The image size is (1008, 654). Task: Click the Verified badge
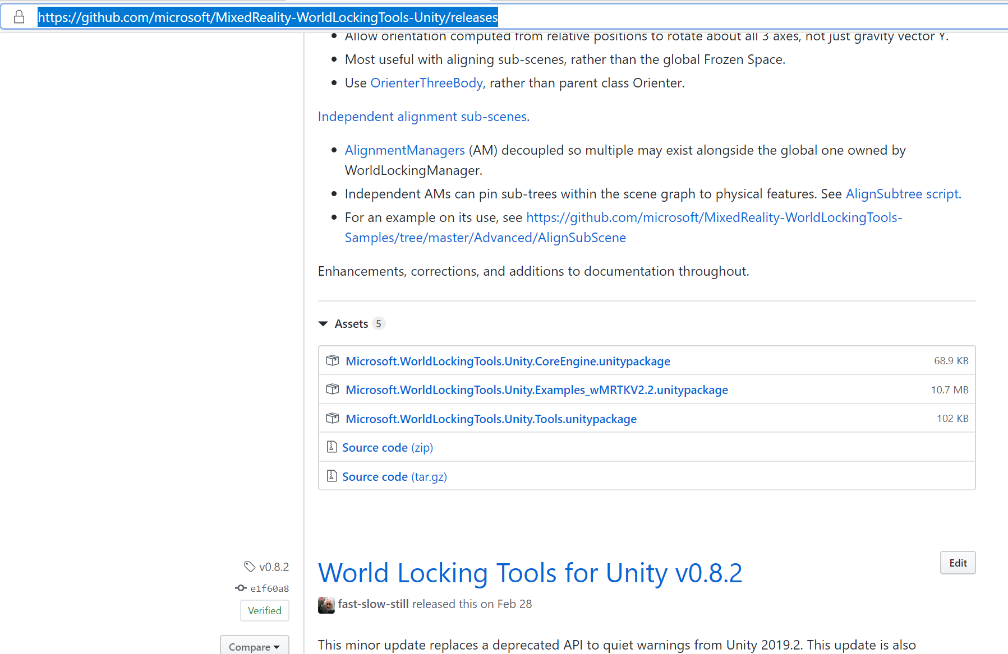pos(265,611)
